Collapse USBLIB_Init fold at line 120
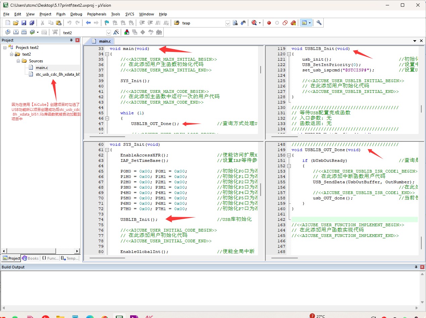426x318 pixels. pyautogui.click(x=289, y=54)
